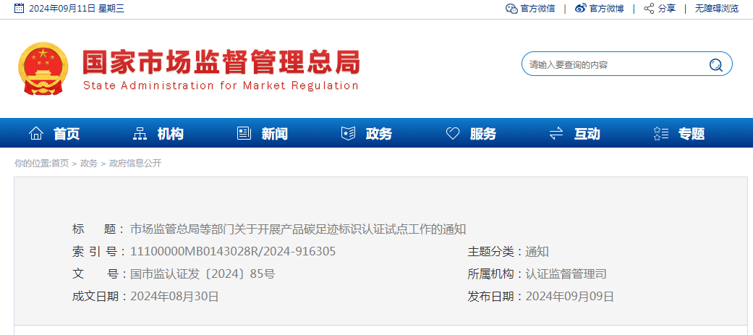Click 主题分类 value 通知
This screenshot has width=753, height=335.
pos(537,251)
